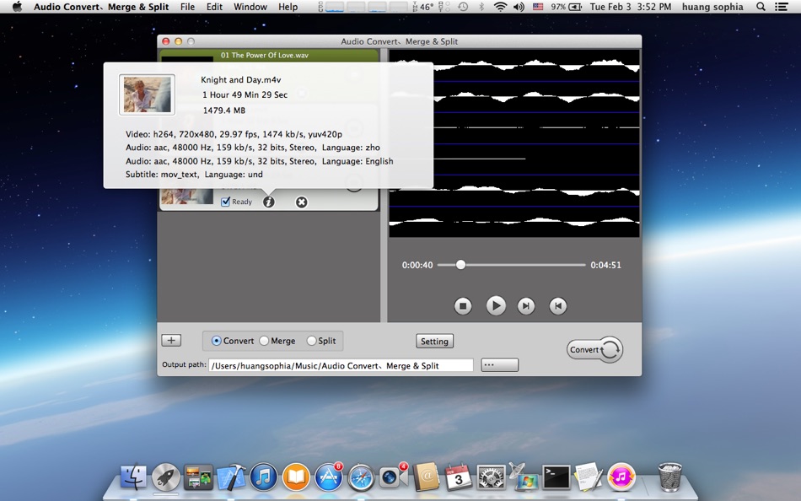Screen dimensions: 801x501
Task: Select the Convert mode radio button
Action: pos(216,341)
